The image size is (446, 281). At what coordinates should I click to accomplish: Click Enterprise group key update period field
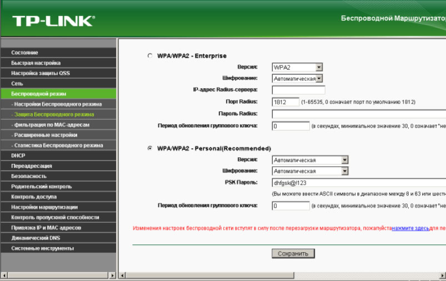point(290,126)
